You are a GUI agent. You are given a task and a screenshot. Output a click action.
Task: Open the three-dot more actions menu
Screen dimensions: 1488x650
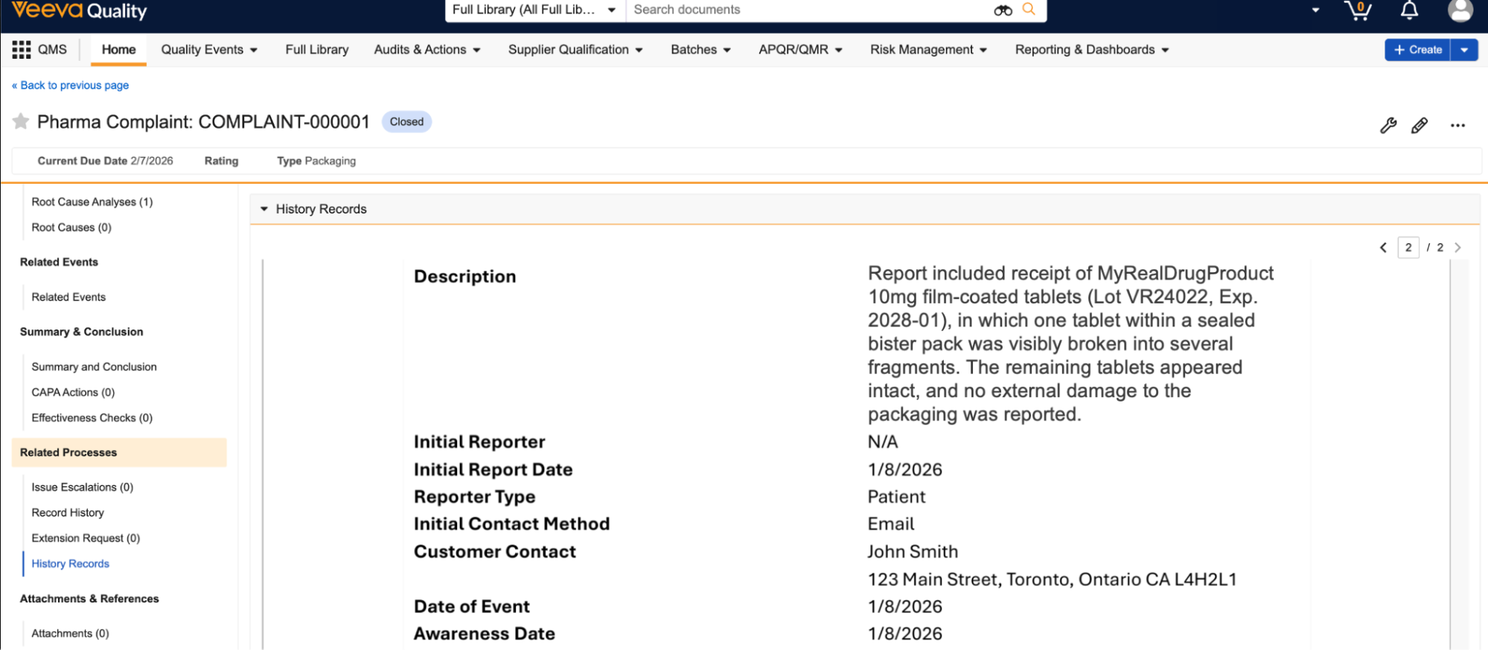coord(1457,126)
